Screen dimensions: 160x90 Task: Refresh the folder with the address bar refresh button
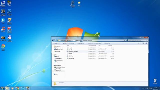coord(126,40)
